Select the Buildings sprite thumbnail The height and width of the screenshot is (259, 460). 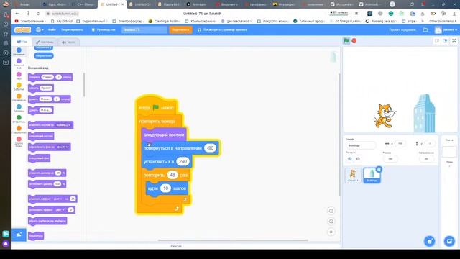[x=372, y=176]
